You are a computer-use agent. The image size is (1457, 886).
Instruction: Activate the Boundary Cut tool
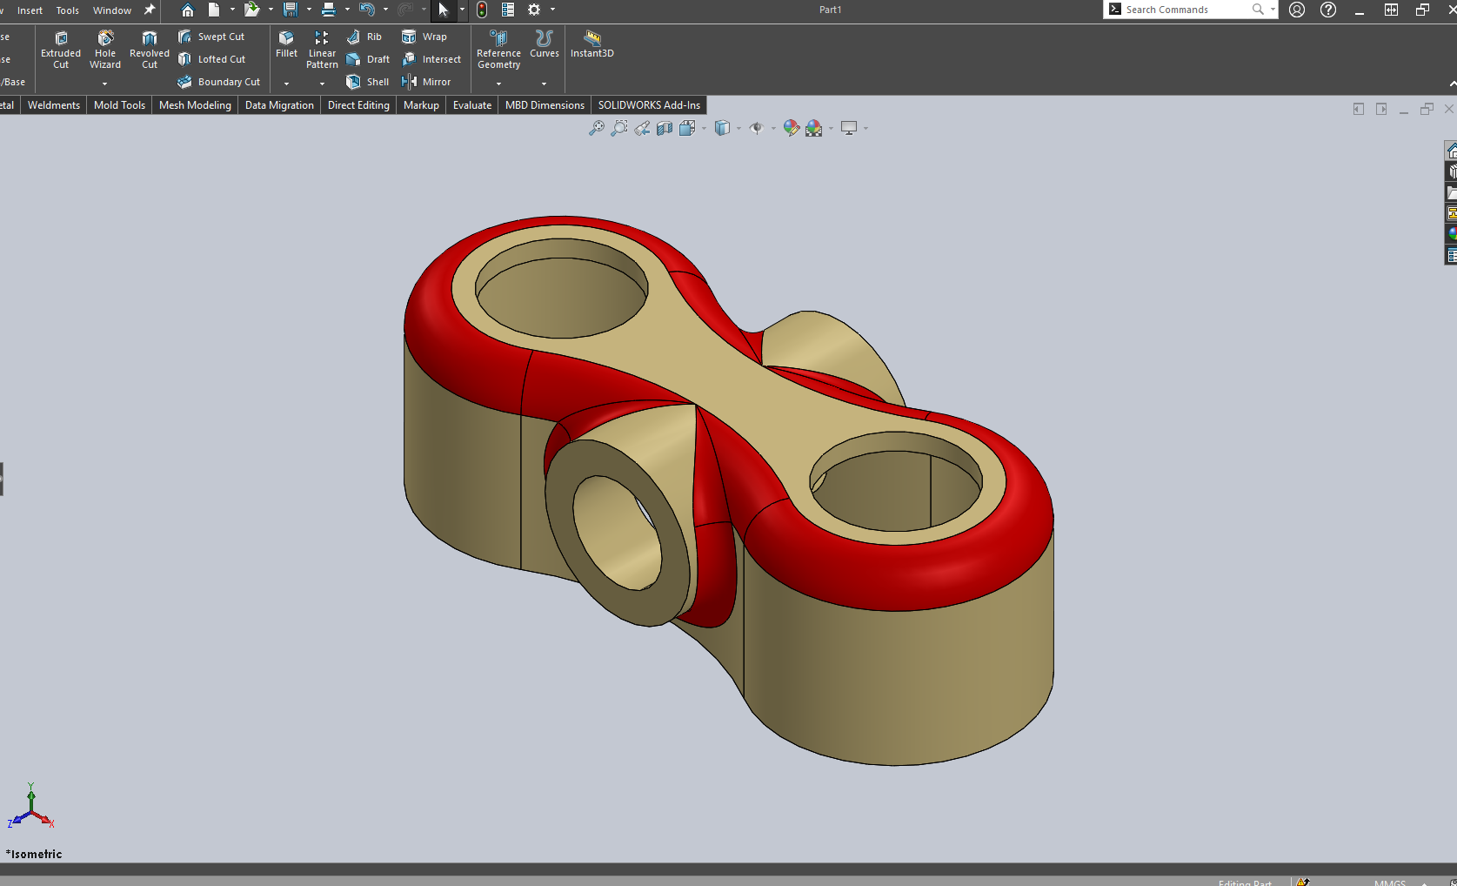click(x=218, y=82)
